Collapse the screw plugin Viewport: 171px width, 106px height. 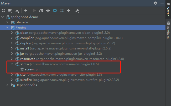(x=12, y=64)
